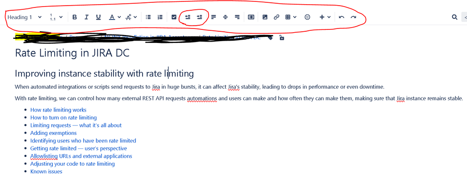The width and height of the screenshot is (467, 176).
Task: Open the more formatting strikethrough dropdown
Action: (x=131, y=17)
